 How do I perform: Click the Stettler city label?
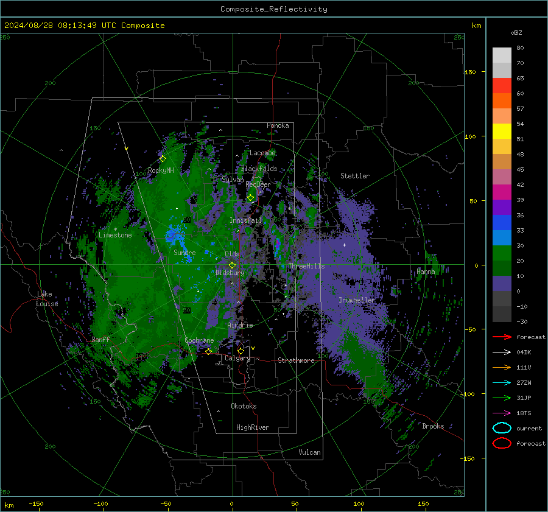click(x=355, y=176)
